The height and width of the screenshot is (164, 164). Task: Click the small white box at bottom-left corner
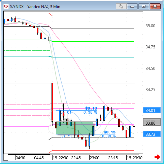pos(6,157)
